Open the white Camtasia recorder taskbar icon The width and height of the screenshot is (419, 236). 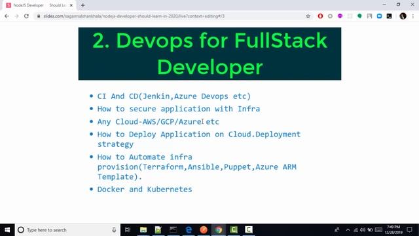249,230
